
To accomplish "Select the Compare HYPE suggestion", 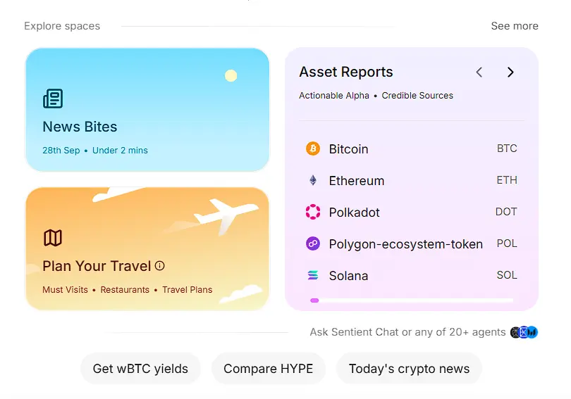I will tap(269, 369).
